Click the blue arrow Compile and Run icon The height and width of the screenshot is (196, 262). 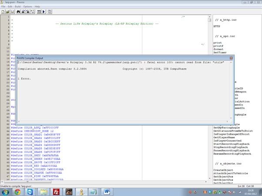tap(44, 12)
